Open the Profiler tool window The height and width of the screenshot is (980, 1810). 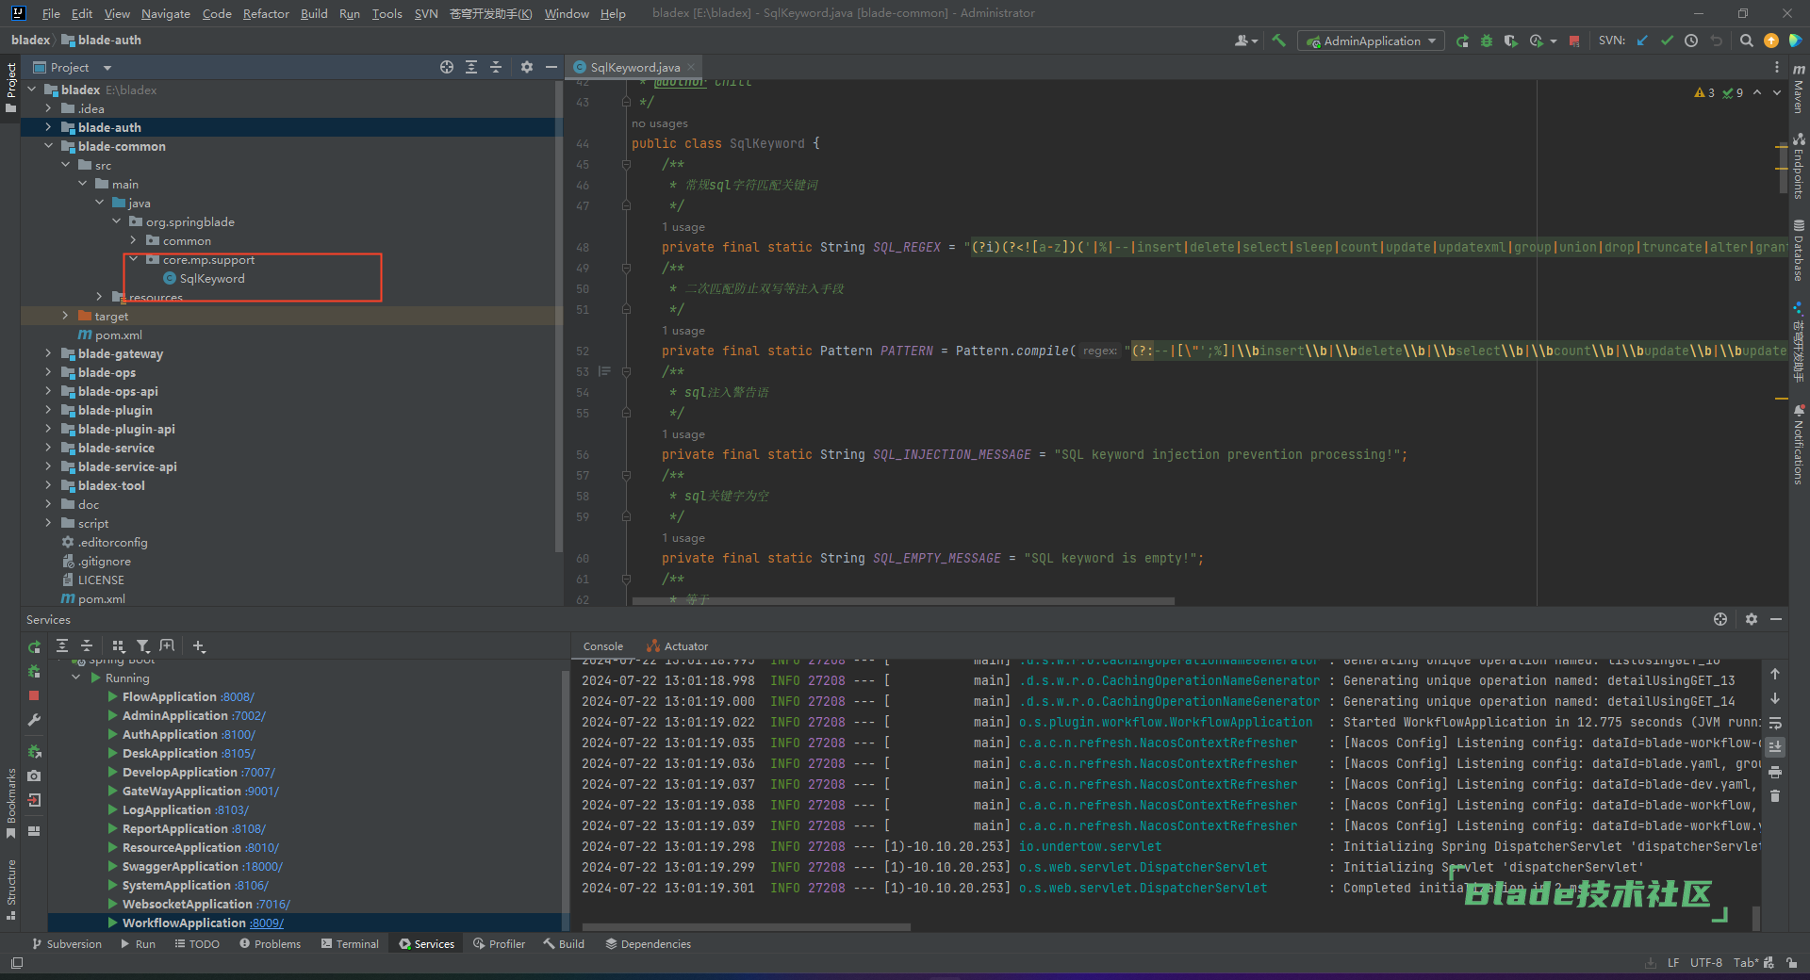pyautogui.click(x=499, y=944)
